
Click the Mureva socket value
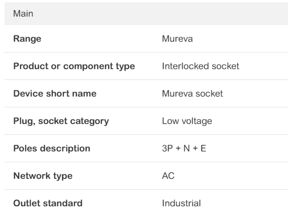[x=192, y=94]
